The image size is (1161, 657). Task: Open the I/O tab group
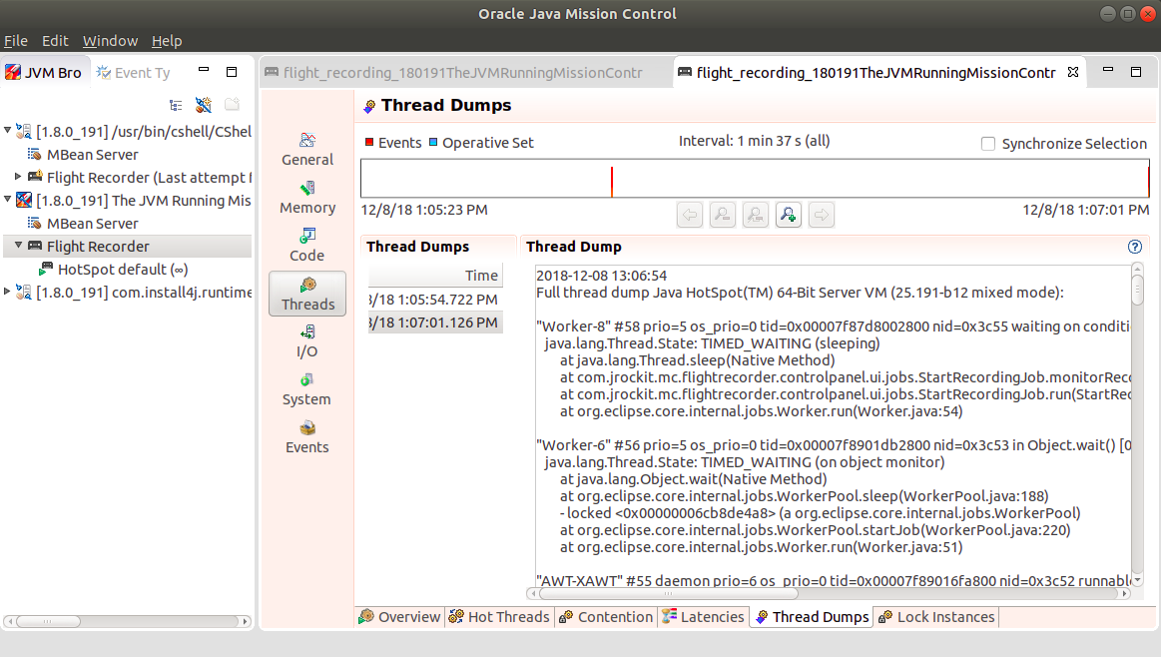[x=307, y=341]
